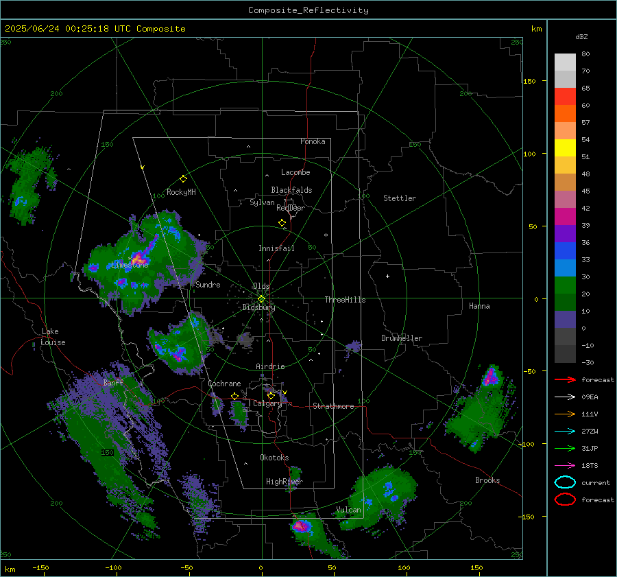
Task: Click the Brooks town label
Action: pyautogui.click(x=487, y=480)
